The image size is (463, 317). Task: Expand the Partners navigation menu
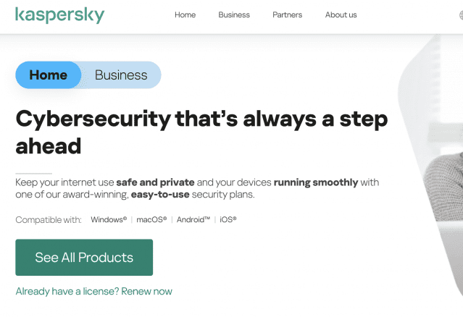point(287,15)
